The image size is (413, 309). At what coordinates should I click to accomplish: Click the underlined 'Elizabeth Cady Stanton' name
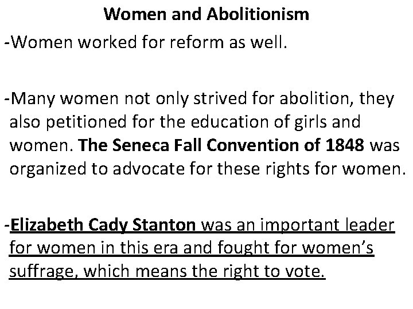tap(103, 225)
